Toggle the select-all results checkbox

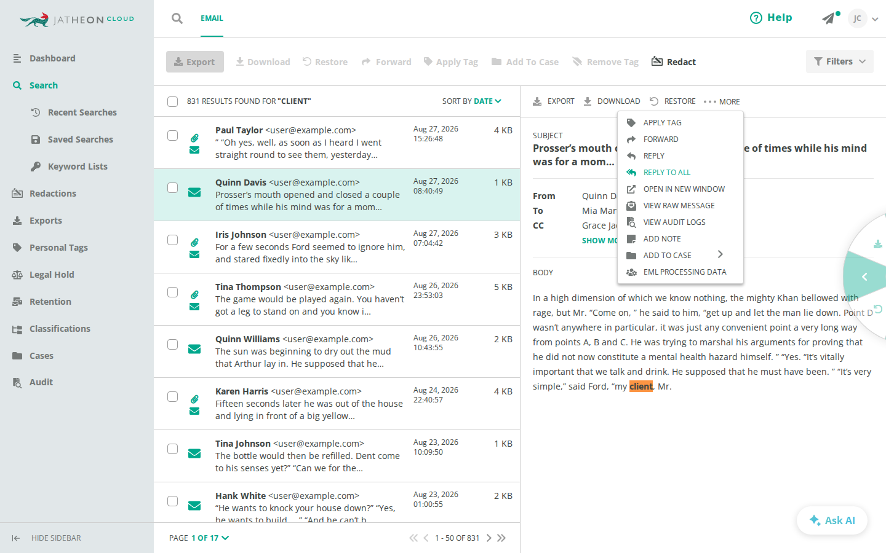173,101
